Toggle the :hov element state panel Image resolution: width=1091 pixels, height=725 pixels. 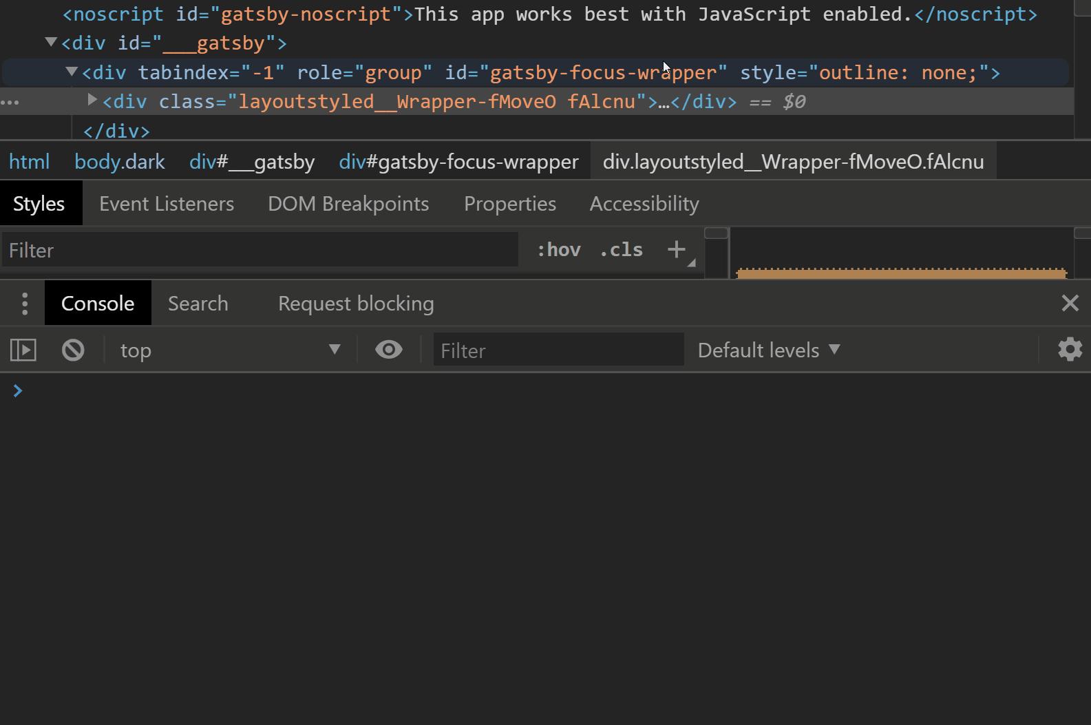[558, 249]
